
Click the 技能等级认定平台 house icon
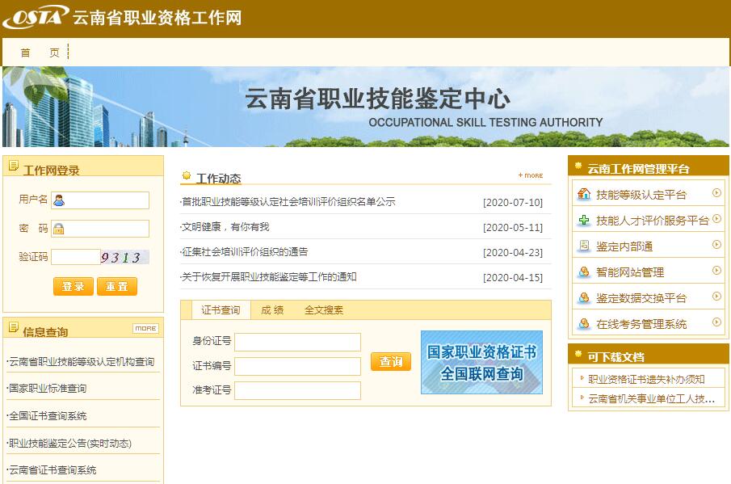tap(584, 195)
